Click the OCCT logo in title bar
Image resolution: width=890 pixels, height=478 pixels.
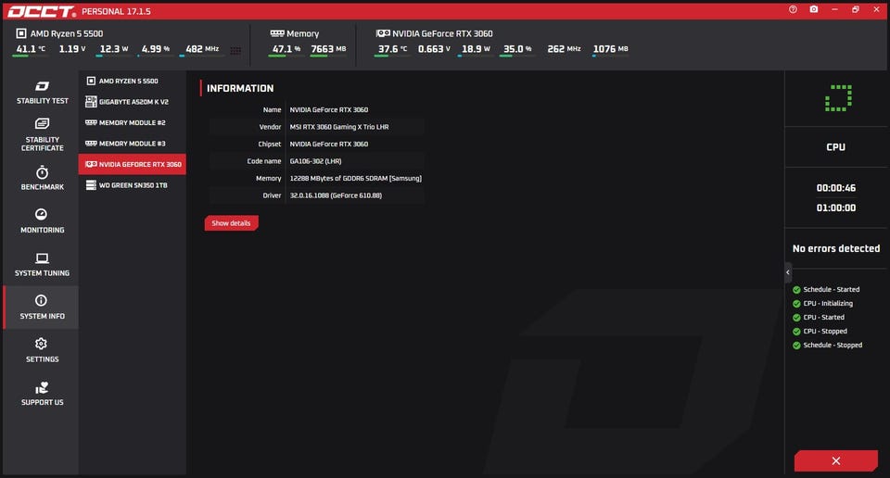41,11
